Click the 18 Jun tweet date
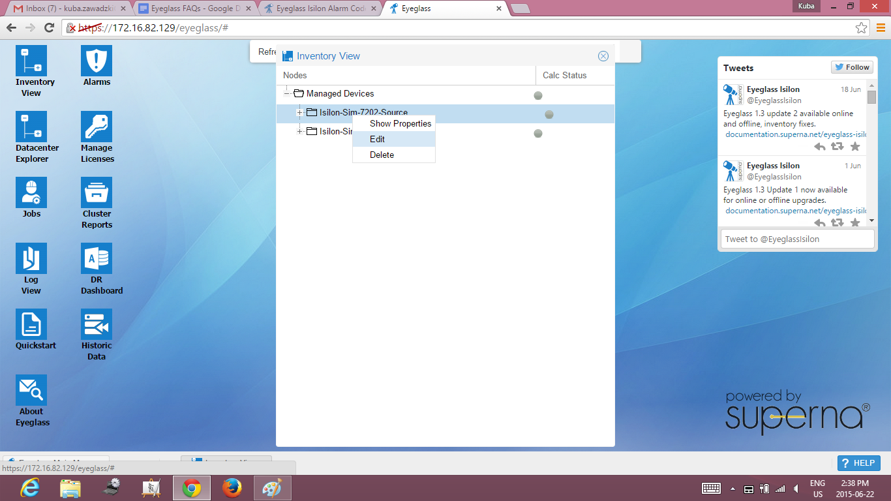 click(x=851, y=89)
